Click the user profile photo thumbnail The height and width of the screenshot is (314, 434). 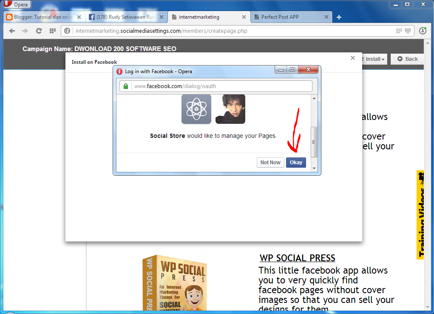tap(230, 109)
